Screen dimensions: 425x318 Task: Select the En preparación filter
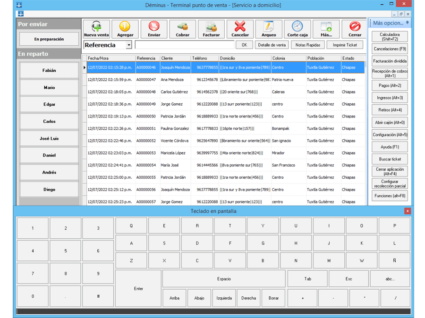[x=49, y=39]
